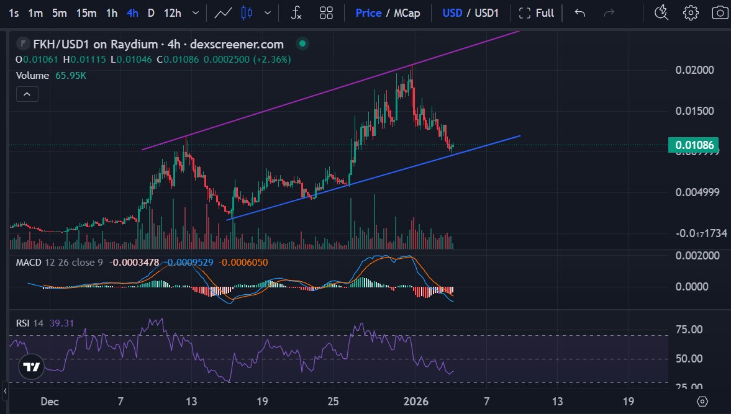
Task: Click the 0.004999 price axis label
Action: pyautogui.click(x=697, y=192)
